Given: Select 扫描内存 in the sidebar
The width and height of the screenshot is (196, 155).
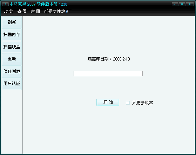Looking at the screenshot, I should (12, 35).
